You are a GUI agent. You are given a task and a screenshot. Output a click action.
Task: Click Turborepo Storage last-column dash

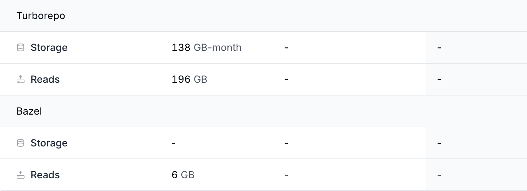(439, 48)
